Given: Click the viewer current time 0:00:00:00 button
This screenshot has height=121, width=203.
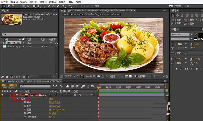Looking at the screenshot, I should point(90,76).
